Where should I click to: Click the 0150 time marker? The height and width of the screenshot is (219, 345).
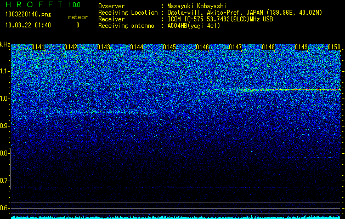(x=334, y=47)
